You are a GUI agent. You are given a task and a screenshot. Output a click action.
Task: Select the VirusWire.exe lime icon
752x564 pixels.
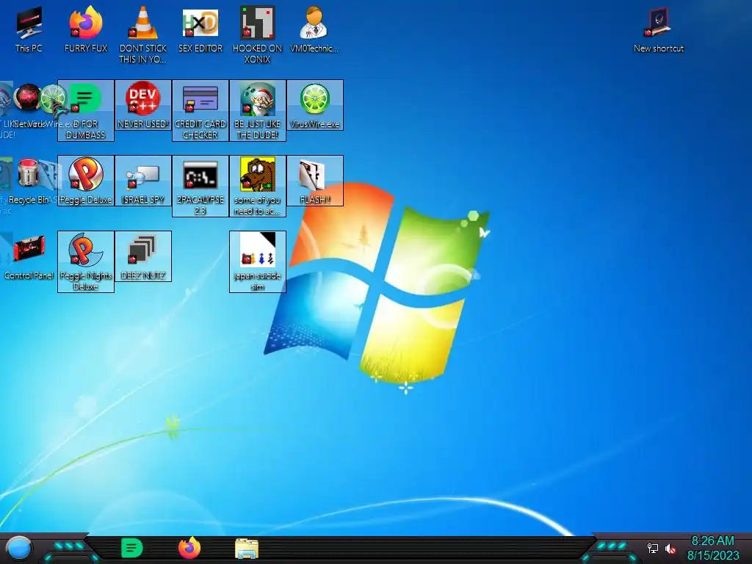[314, 105]
